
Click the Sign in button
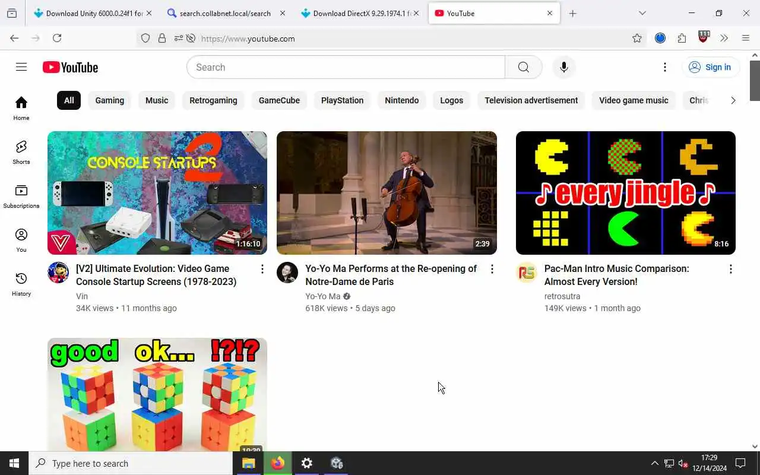tap(710, 67)
